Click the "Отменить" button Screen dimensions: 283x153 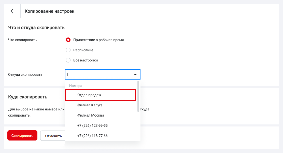53,136
